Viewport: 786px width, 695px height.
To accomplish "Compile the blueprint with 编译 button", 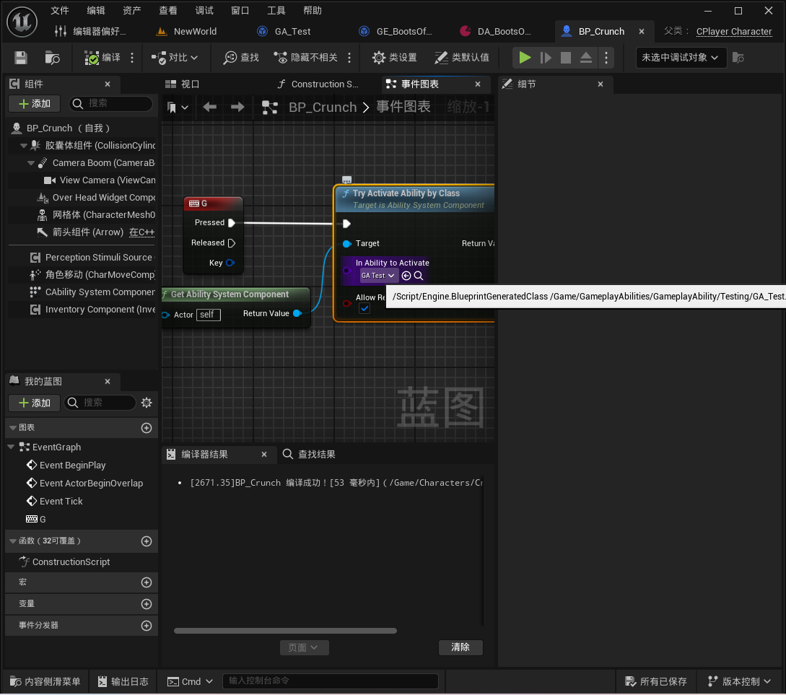I will pos(102,58).
